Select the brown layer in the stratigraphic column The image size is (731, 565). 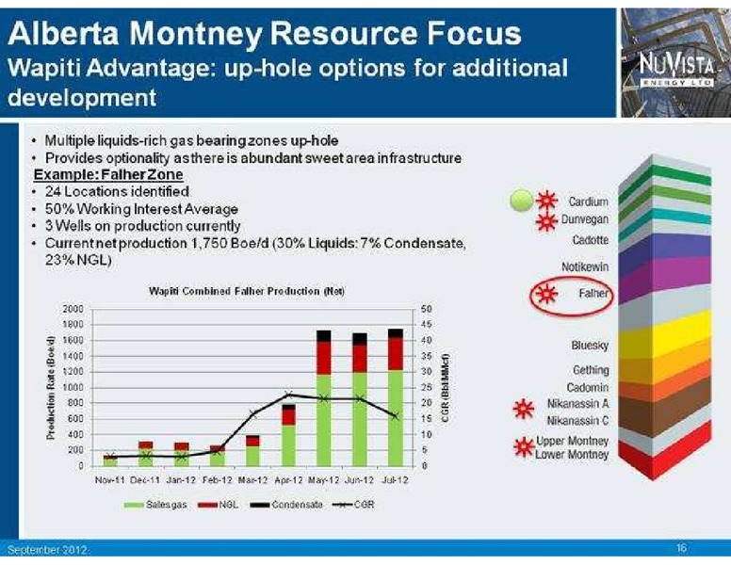click(x=665, y=405)
